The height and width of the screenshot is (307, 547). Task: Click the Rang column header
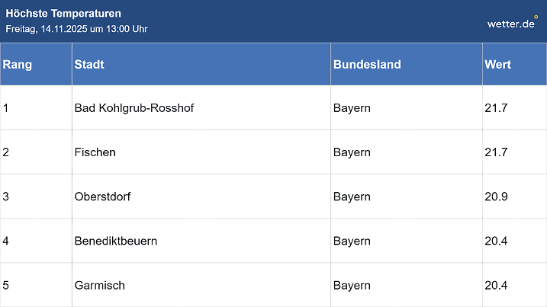point(18,65)
